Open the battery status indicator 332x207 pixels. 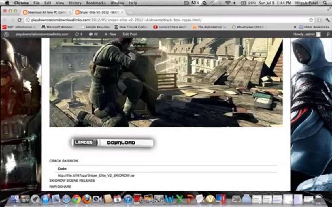[x=248, y=3]
